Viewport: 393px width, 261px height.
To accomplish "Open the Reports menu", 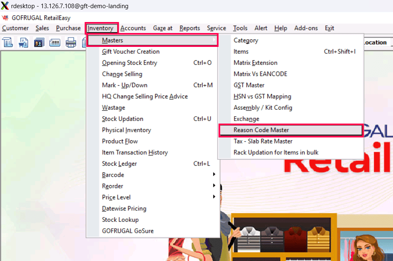I will tap(189, 28).
